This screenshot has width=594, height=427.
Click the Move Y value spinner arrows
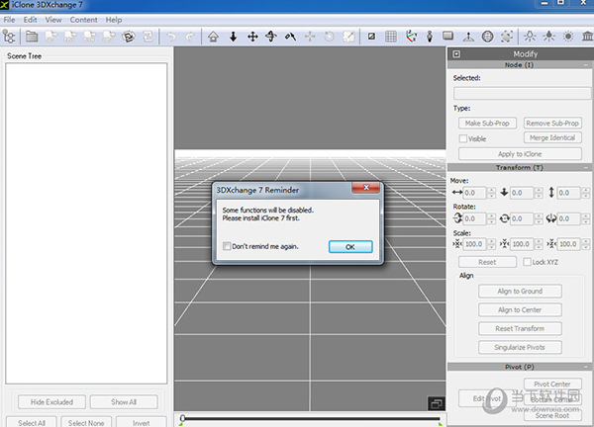click(539, 193)
